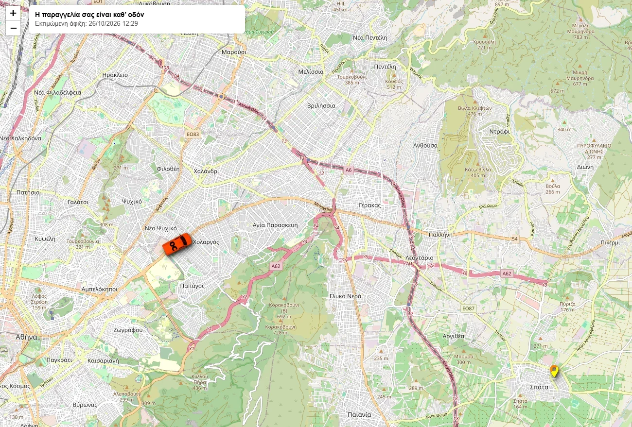The height and width of the screenshot is (427, 632).
Task: Click the Χολαργός map label
Action: point(206,242)
